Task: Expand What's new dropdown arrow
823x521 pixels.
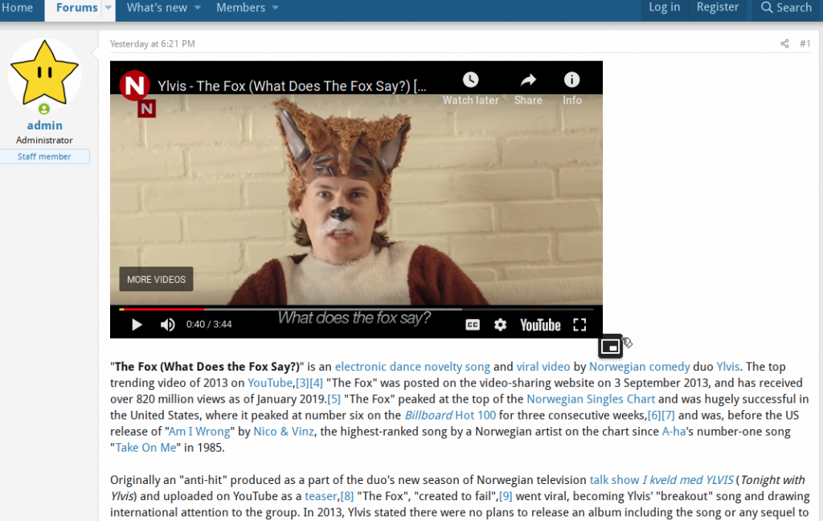Action: tap(198, 8)
